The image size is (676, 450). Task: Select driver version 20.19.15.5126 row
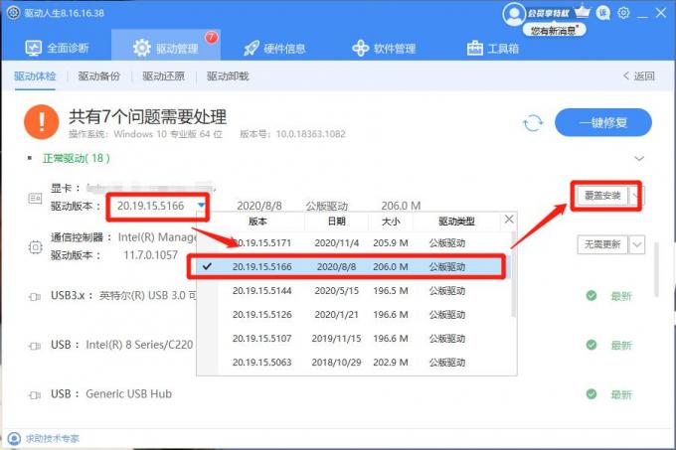coord(354,314)
